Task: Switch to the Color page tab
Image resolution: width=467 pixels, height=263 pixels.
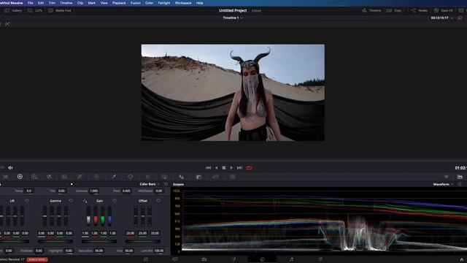Action: coord(262,259)
